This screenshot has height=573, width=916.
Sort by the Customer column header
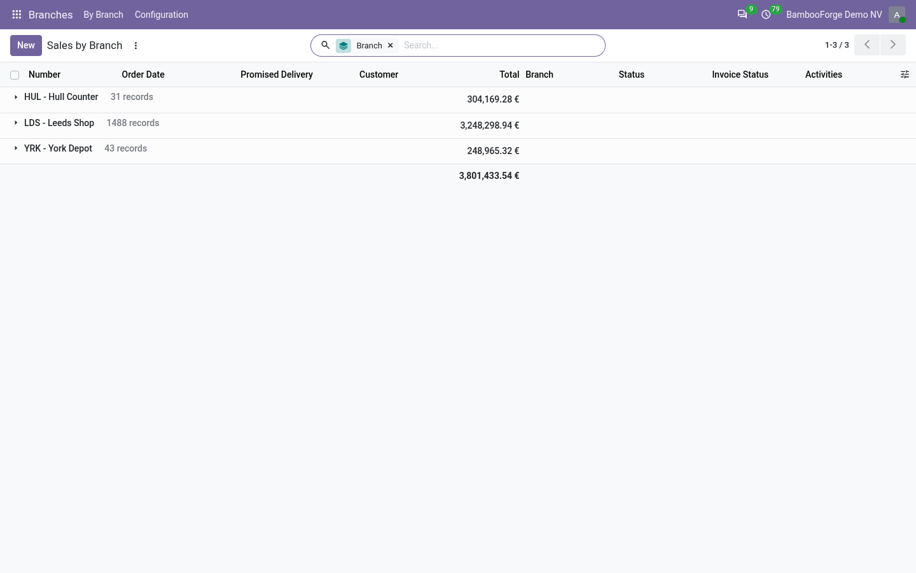coord(378,74)
